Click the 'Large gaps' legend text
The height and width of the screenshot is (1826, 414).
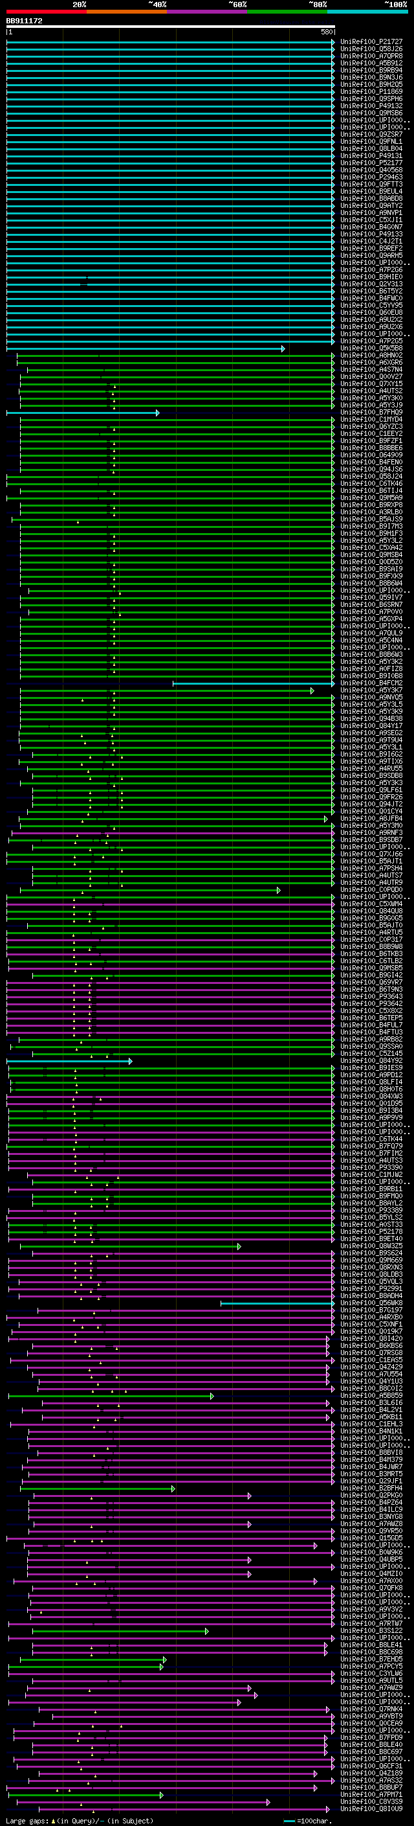pos(27,1821)
